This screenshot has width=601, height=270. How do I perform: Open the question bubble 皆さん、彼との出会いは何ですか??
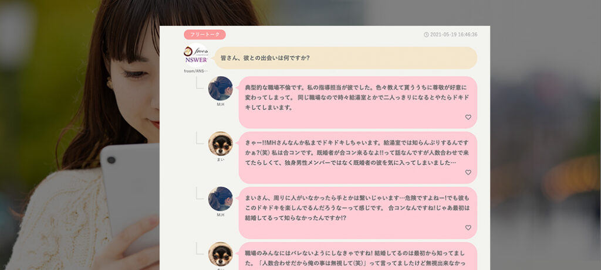(345, 58)
